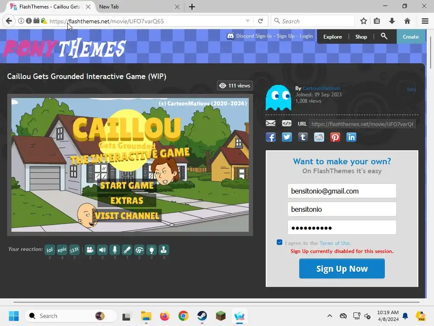Show site identity info icon
Viewport: 434px width, 326px height.
pyautogui.click(x=21, y=21)
